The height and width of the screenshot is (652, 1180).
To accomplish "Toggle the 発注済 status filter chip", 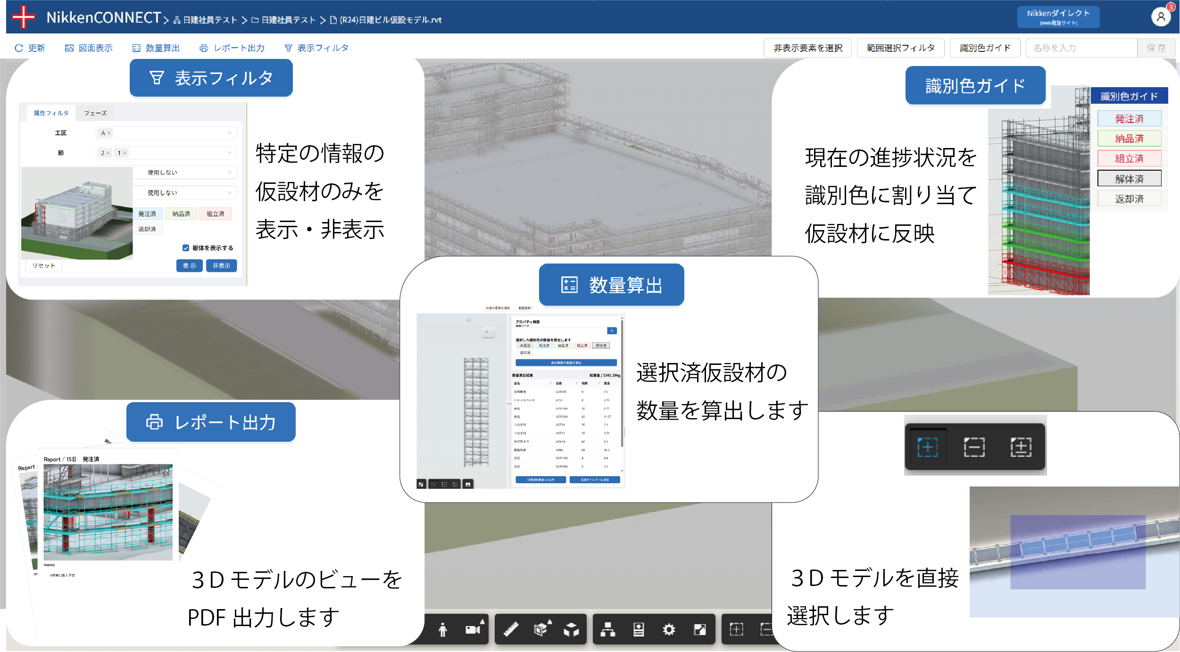I will coord(147,214).
